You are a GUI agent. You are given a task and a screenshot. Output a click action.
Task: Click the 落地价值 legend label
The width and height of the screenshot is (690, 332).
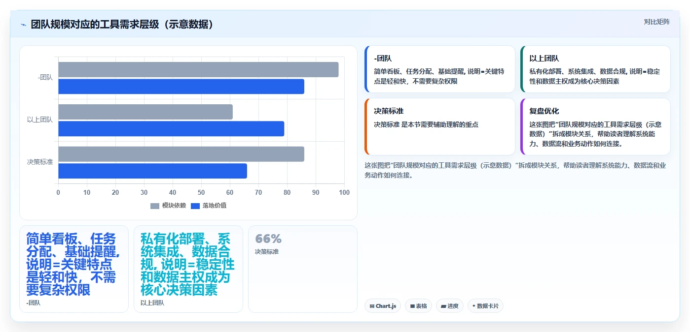(x=215, y=206)
